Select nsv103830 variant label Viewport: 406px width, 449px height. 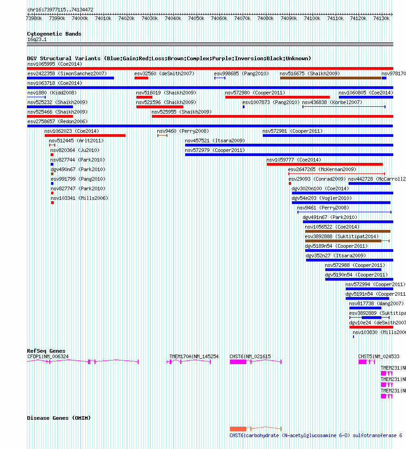(x=380, y=333)
